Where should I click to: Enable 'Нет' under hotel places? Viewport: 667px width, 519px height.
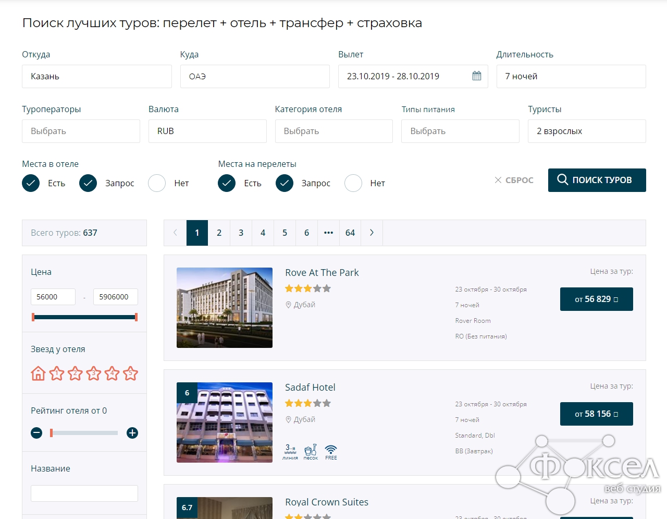point(157,183)
